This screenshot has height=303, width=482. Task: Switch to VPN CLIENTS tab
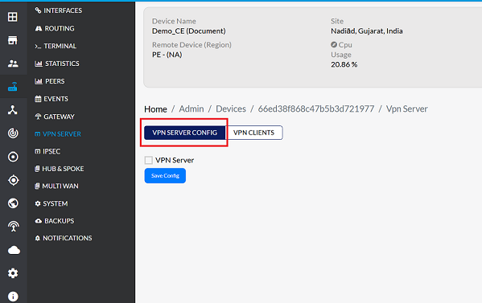point(254,133)
